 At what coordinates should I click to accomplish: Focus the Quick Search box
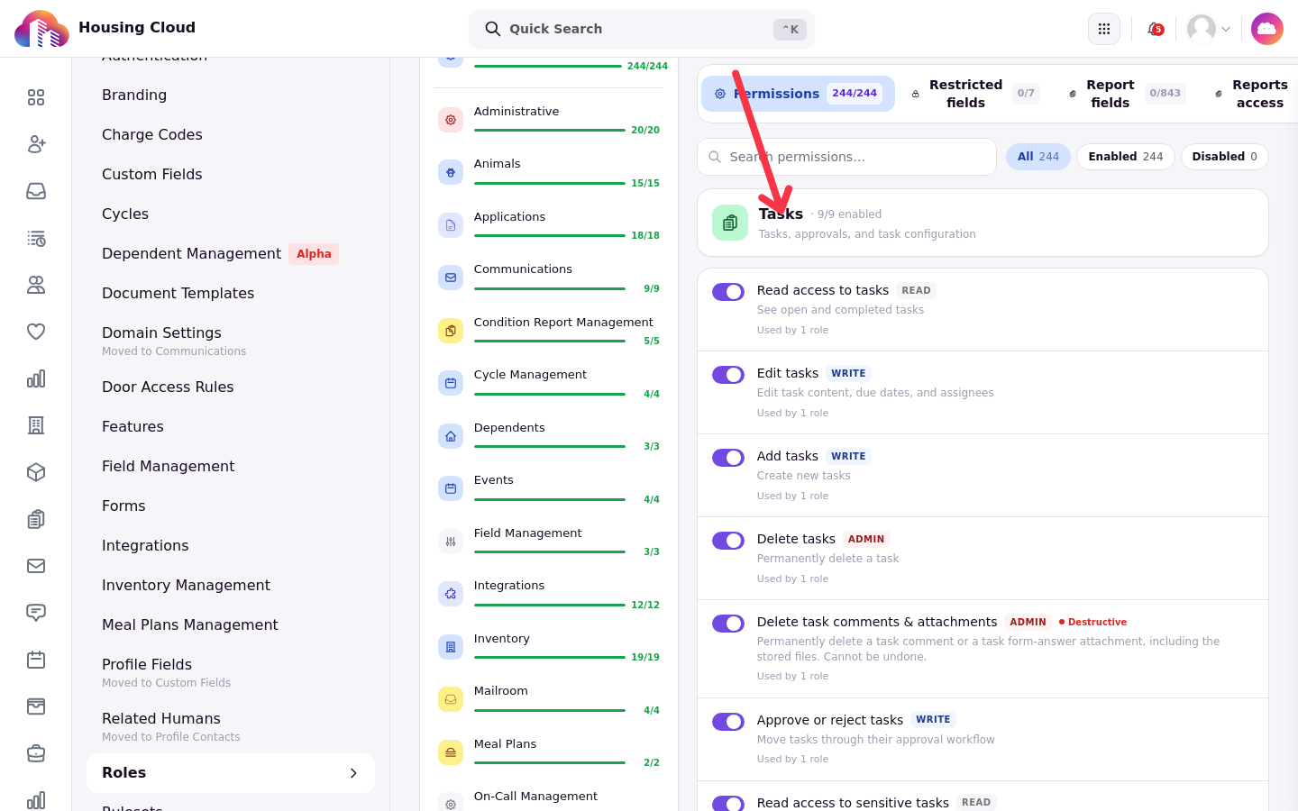pyautogui.click(x=642, y=29)
